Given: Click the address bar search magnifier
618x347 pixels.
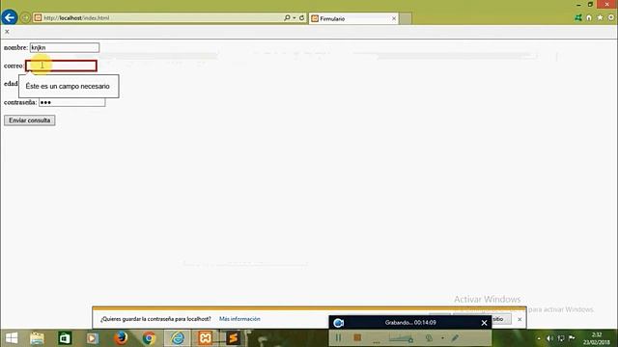Looking at the screenshot, I should [x=287, y=17].
